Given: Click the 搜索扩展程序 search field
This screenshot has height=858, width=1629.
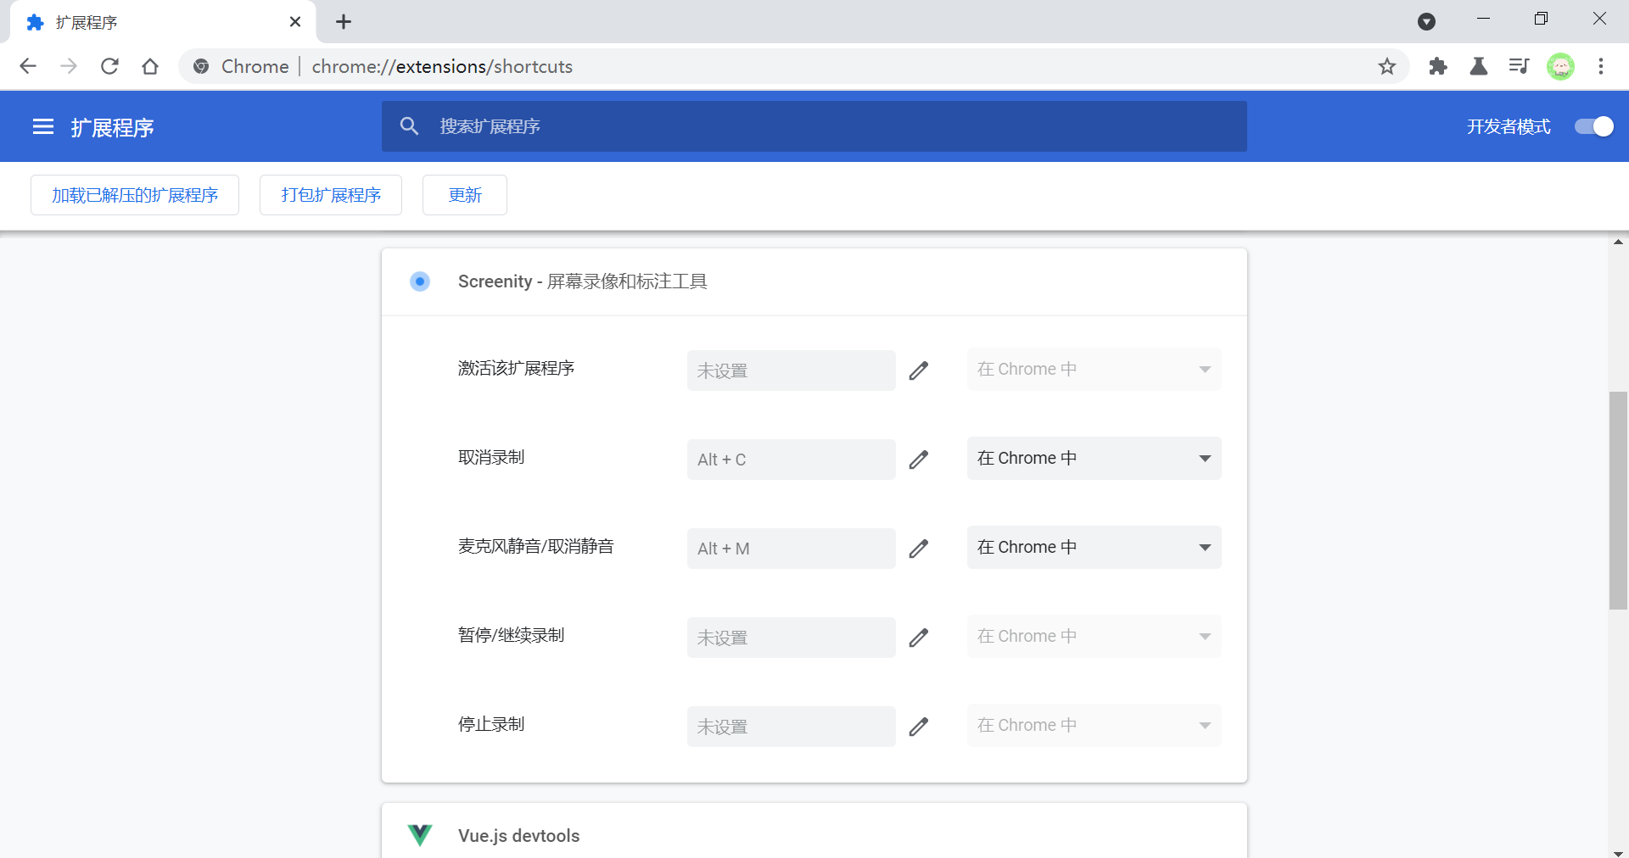Looking at the screenshot, I should 814,126.
